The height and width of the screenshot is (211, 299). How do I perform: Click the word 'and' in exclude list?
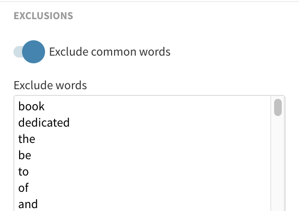point(28,204)
